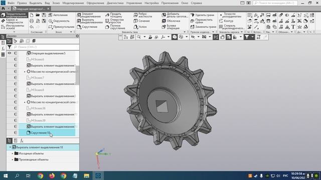Toggle the filter funnel in tree panel

pyautogui.click(x=10, y=47)
